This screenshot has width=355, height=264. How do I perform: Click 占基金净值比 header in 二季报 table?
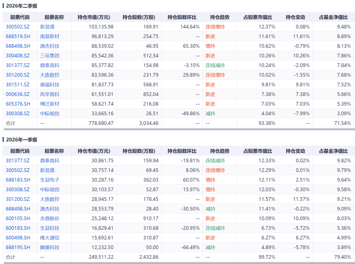[x=333, y=17]
